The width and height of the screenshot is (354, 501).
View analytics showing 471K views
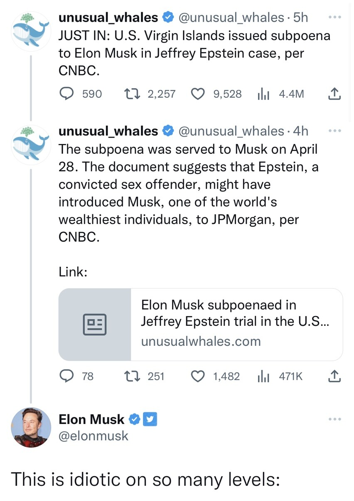(x=263, y=377)
